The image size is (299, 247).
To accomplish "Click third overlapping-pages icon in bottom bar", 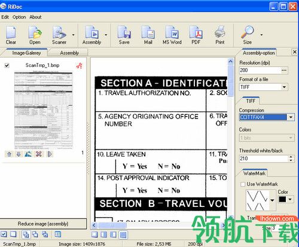I will pos(45,234).
